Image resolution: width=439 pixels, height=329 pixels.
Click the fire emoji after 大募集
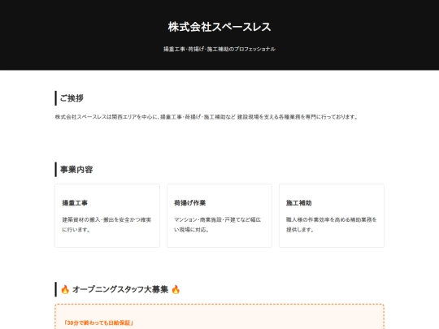(x=176, y=289)
